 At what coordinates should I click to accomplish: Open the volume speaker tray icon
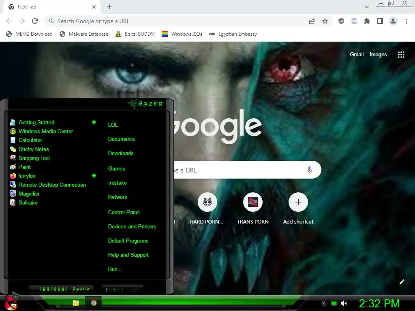tap(344, 303)
